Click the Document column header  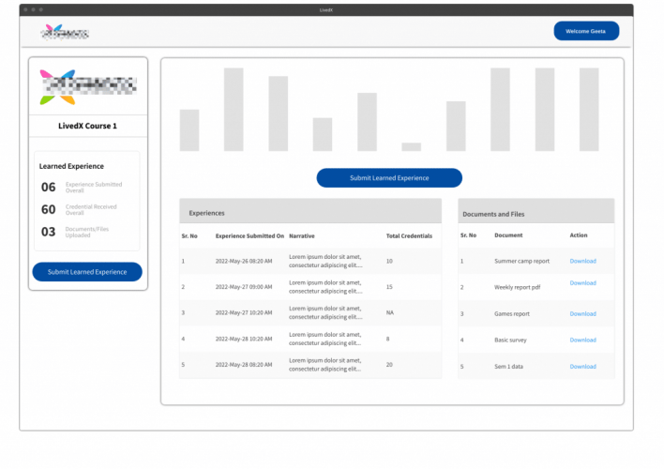pyautogui.click(x=508, y=235)
